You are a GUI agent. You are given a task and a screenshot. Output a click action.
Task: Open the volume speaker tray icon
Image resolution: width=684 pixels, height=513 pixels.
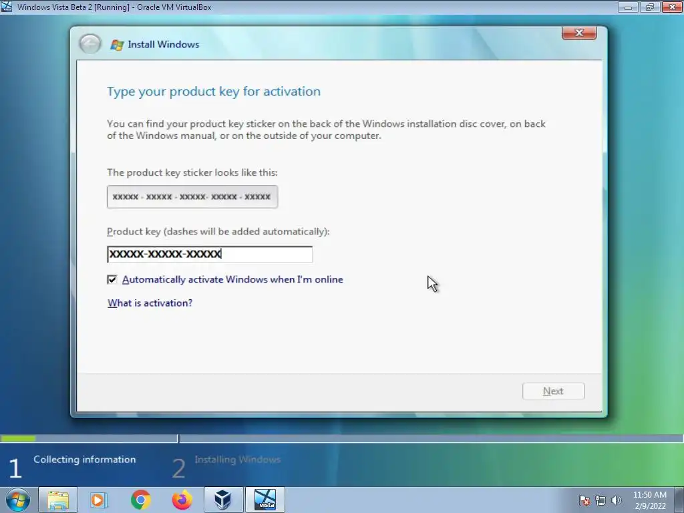tap(617, 500)
